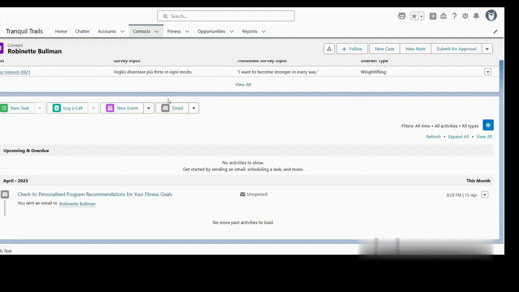Open the Trailhead guidance cloud icon
The height and width of the screenshot is (292, 519).
coord(444,16)
